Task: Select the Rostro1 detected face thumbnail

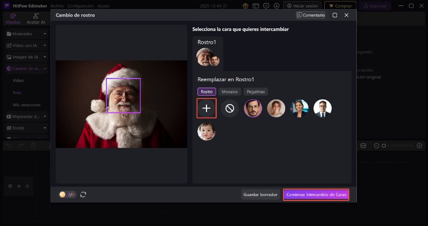Action: point(208,57)
